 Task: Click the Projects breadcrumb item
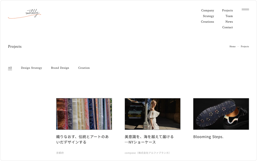pos(245,47)
